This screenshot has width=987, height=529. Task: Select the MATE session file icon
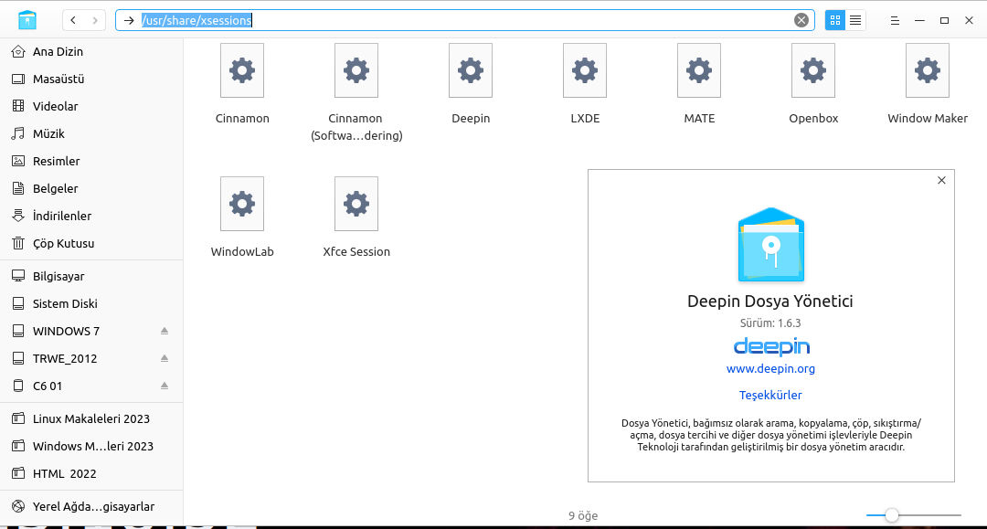[699, 70]
